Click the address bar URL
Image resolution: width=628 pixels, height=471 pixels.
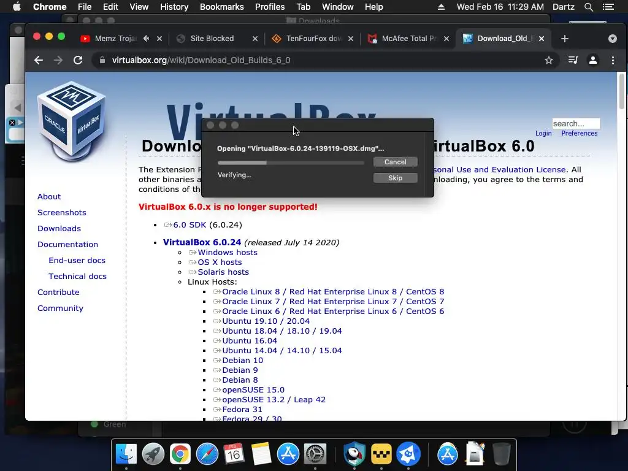[x=201, y=60]
